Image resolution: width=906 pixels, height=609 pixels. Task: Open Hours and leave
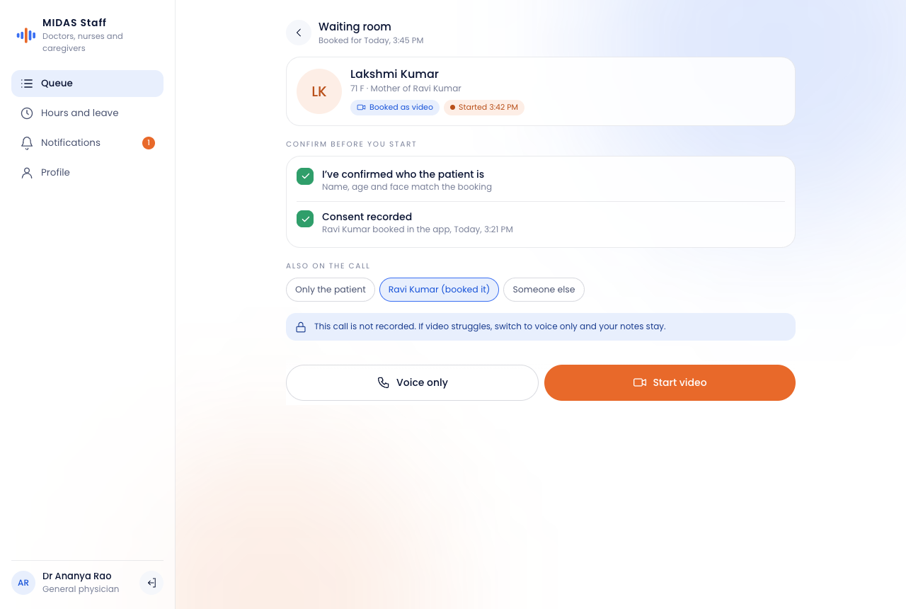(x=87, y=113)
